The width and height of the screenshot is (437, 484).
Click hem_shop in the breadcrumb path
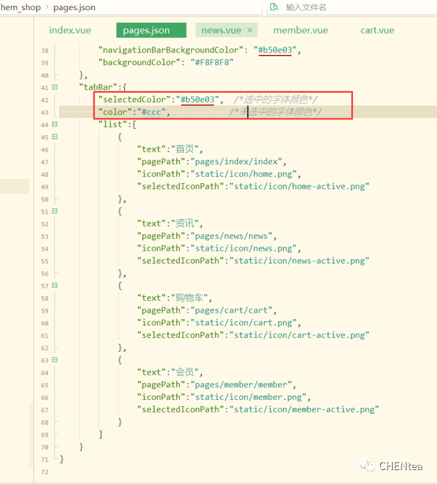click(21, 8)
